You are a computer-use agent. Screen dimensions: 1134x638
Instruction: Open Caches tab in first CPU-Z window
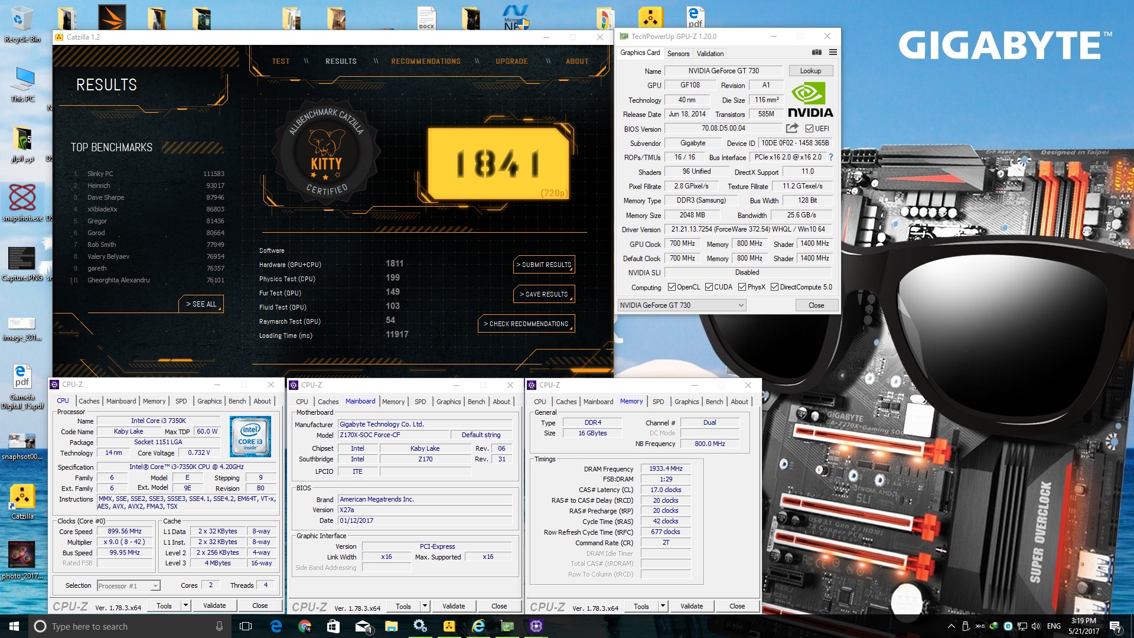pyautogui.click(x=89, y=401)
